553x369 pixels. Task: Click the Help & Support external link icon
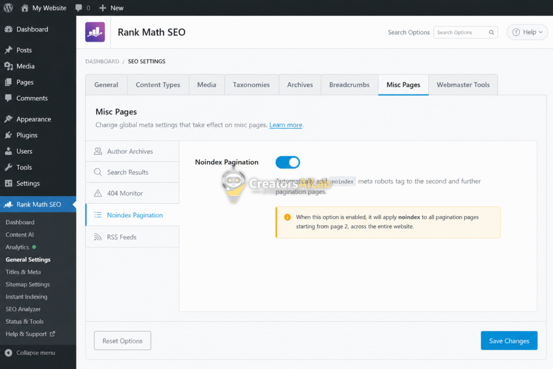[x=52, y=334]
